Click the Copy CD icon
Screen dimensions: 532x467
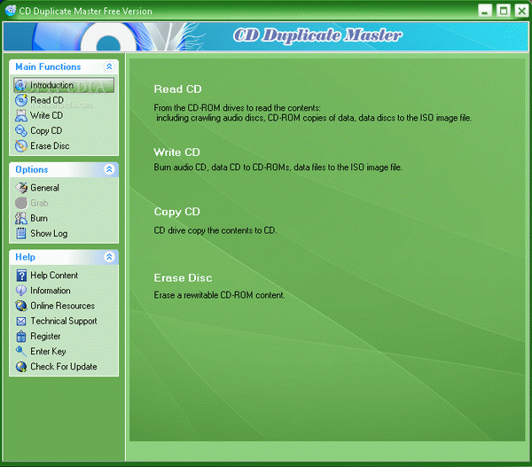pyautogui.click(x=21, y=131)
